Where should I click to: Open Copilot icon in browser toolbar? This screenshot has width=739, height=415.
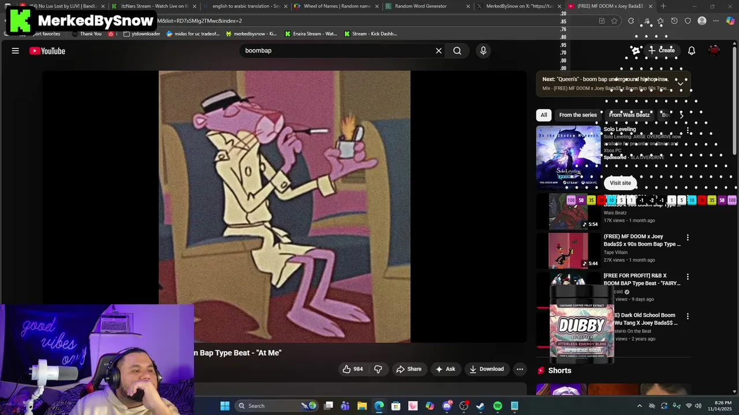click(x=730, y=21)
